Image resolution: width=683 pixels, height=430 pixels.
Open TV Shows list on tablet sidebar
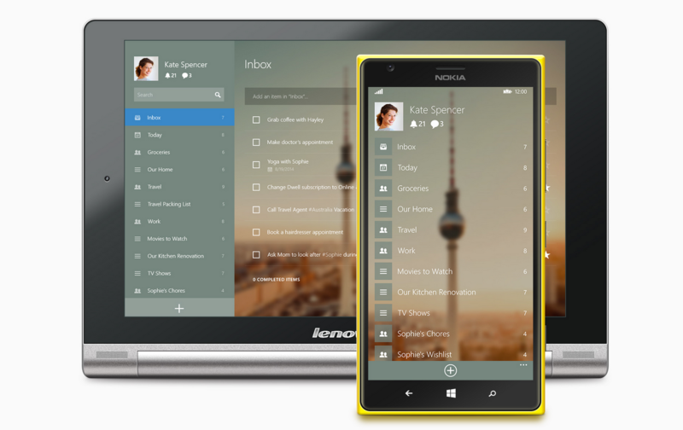pyautogui.click(x=179, y=273)
